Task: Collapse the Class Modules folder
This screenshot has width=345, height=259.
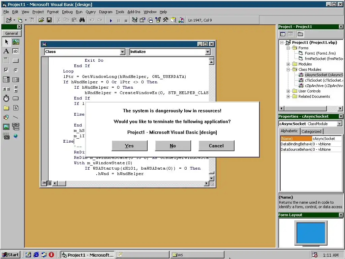Action: [x=288, y=69]
